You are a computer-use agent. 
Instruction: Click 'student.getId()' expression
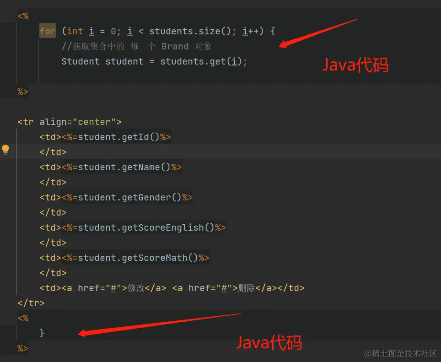pos(118,137)
